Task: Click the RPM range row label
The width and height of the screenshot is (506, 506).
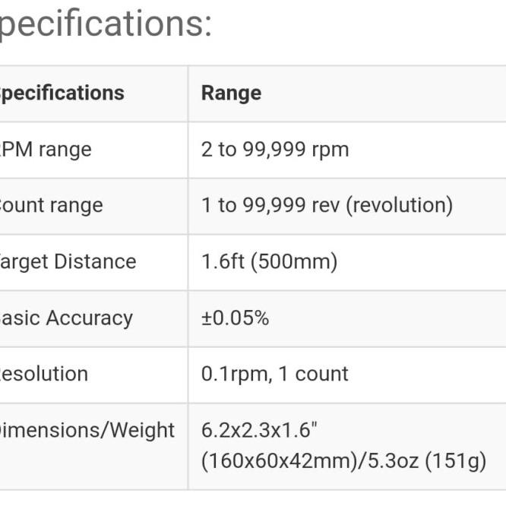Action: (x=46, y=150)
